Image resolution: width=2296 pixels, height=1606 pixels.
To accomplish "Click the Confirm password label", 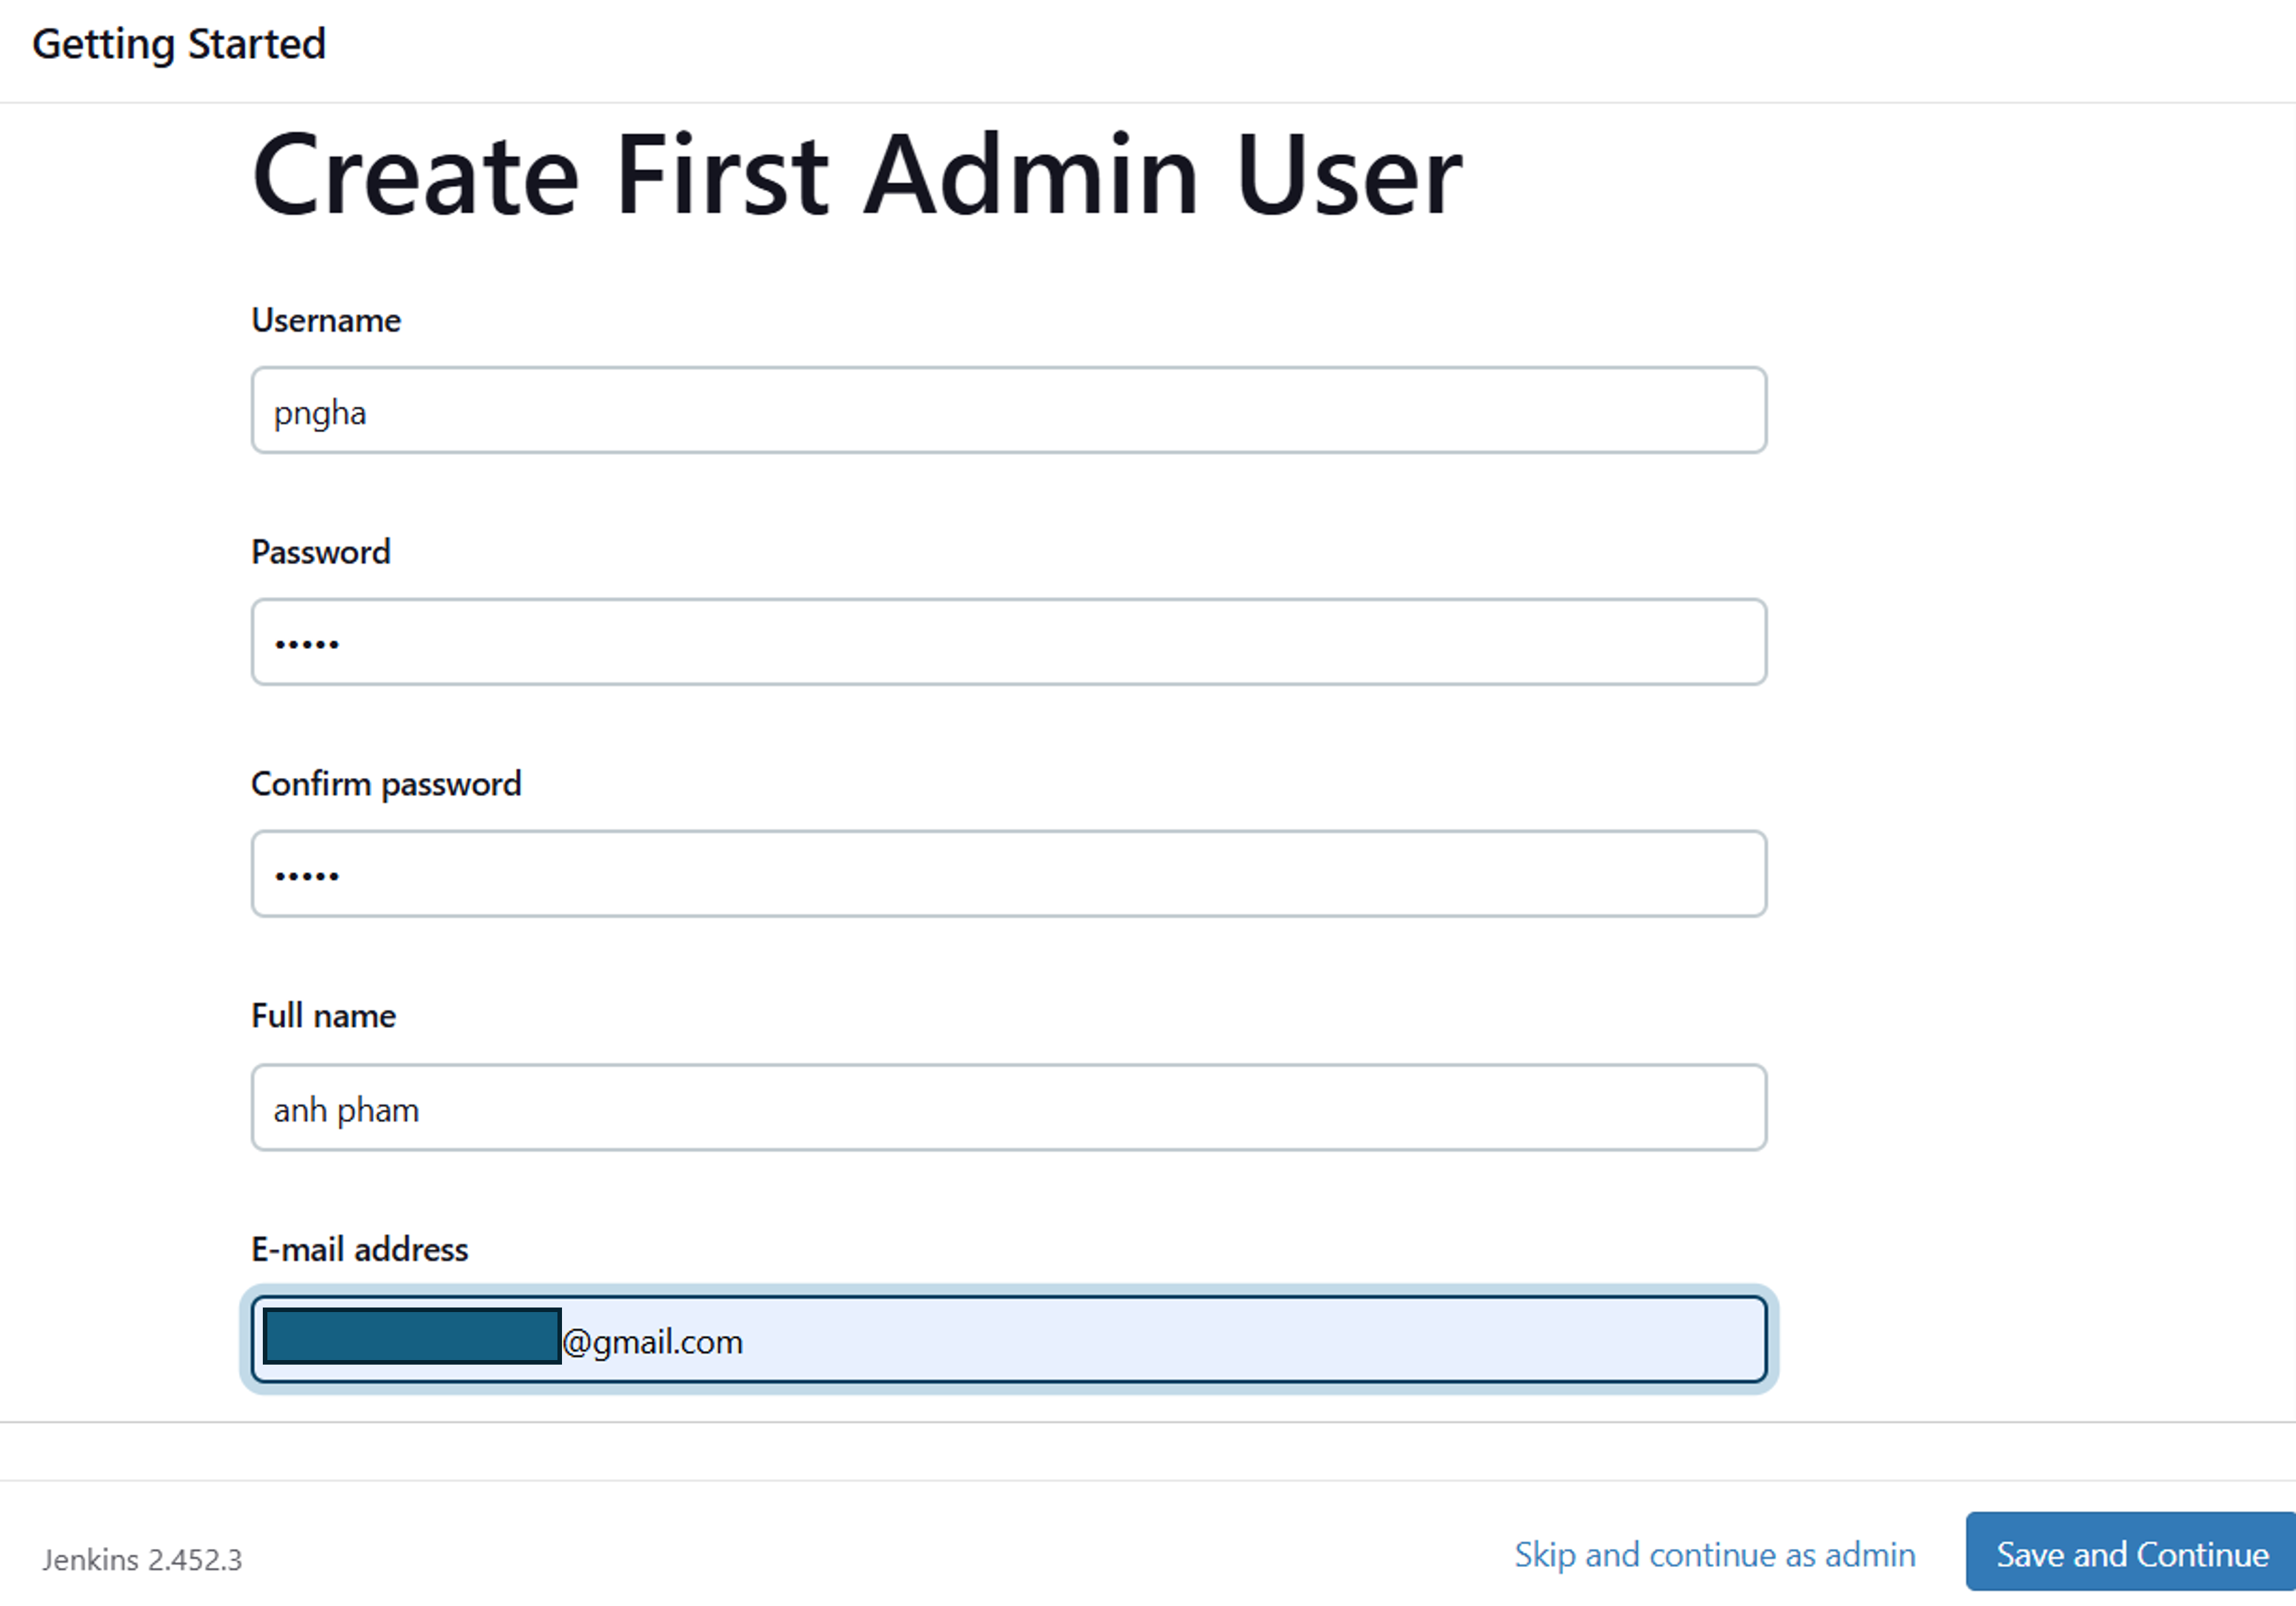I will click(386, 785).
